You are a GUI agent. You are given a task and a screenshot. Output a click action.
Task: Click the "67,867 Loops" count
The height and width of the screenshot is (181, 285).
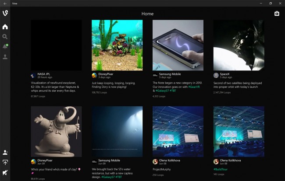(x=38, y=96)
